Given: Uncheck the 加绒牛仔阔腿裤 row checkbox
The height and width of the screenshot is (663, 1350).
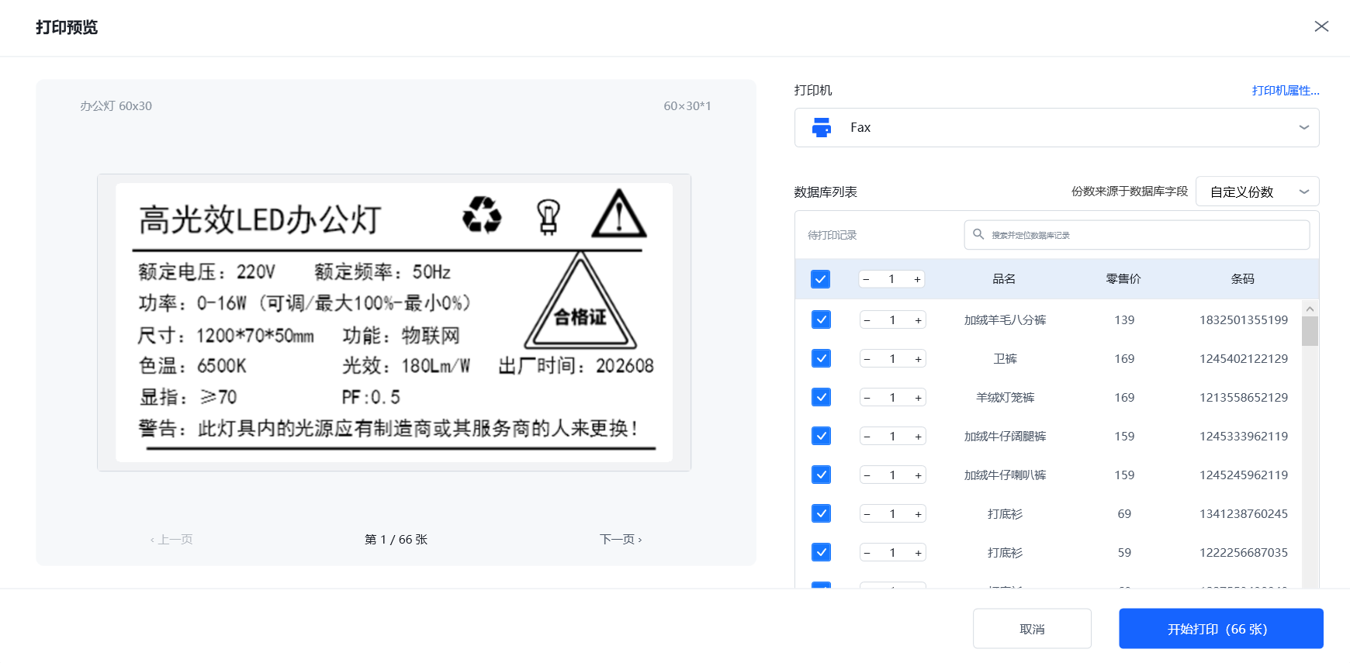Looking at the screenshot, I should (821, 436).
